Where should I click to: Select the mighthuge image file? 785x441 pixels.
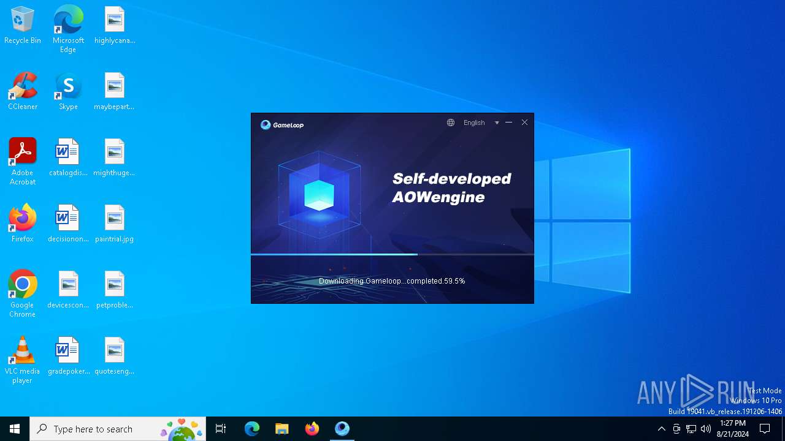pyautogui.click(x=115, y=158)
